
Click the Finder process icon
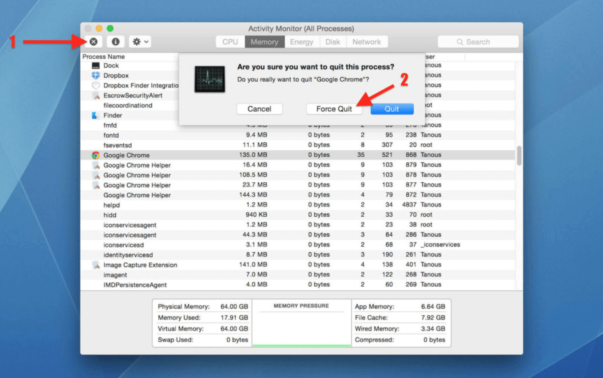(96, 115)
